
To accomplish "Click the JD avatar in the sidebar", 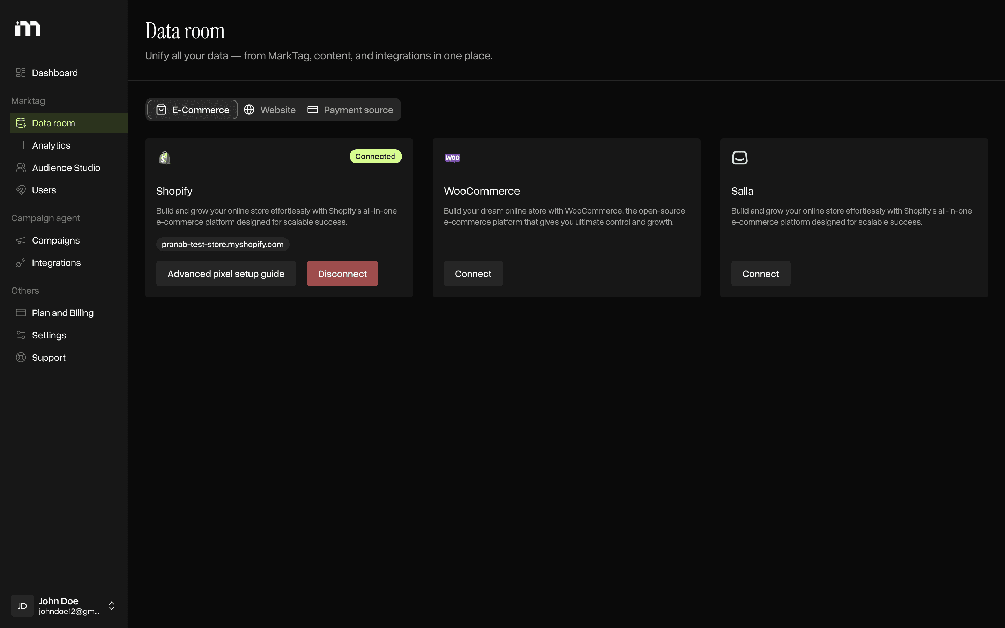I will (x=22, y=606).
